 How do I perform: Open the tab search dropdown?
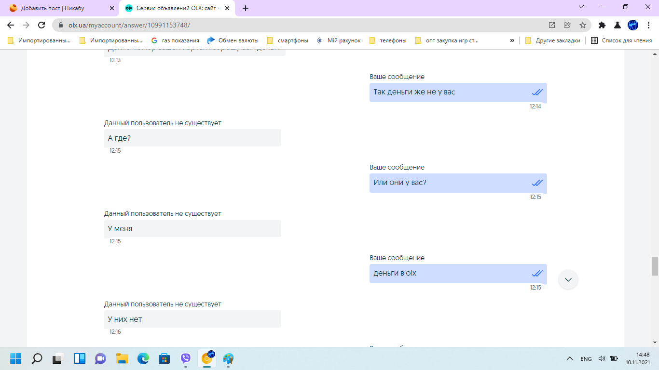(581, 7)
